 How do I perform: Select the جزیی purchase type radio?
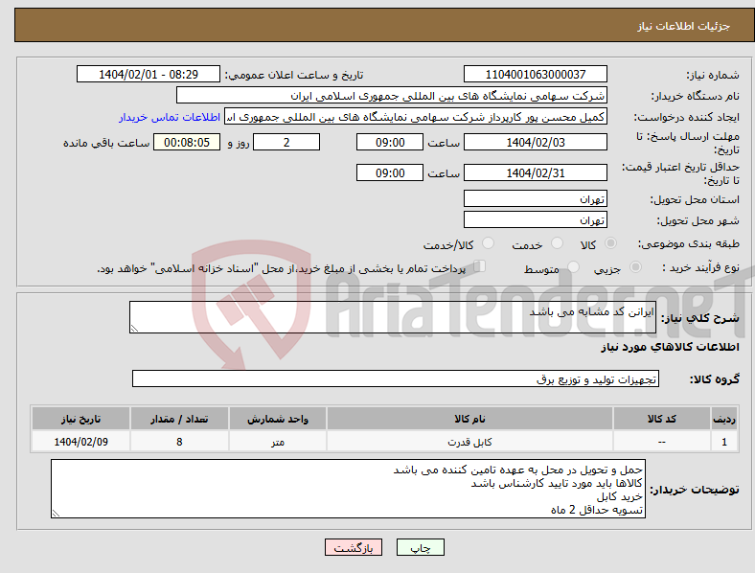[635, 267]
